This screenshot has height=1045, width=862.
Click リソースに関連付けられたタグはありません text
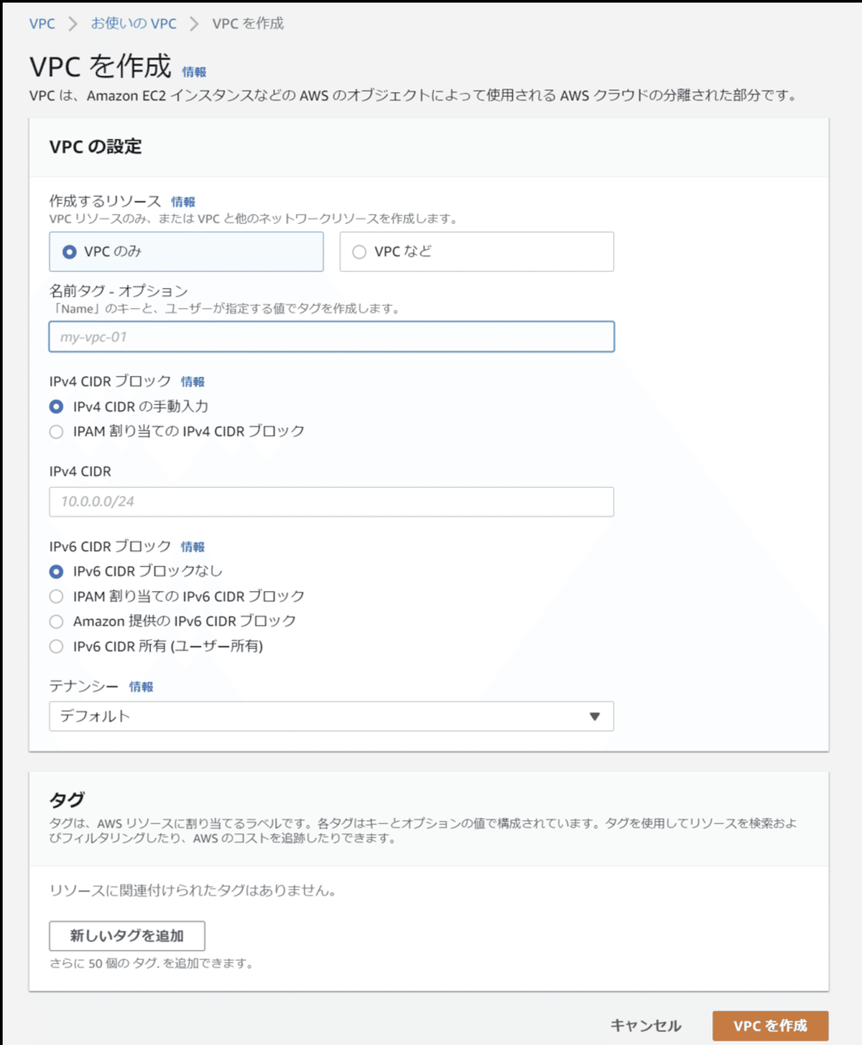tap(193, 891)
